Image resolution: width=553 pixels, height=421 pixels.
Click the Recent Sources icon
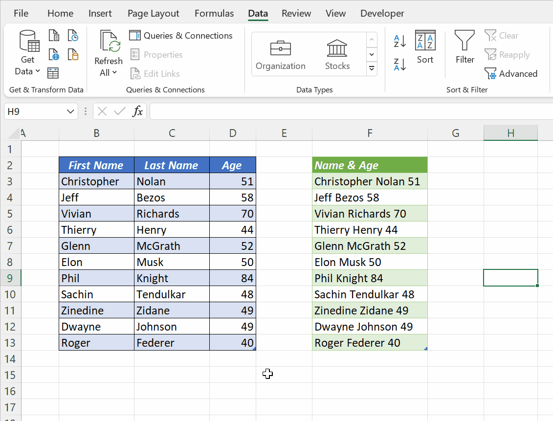(x=73, y=35)
